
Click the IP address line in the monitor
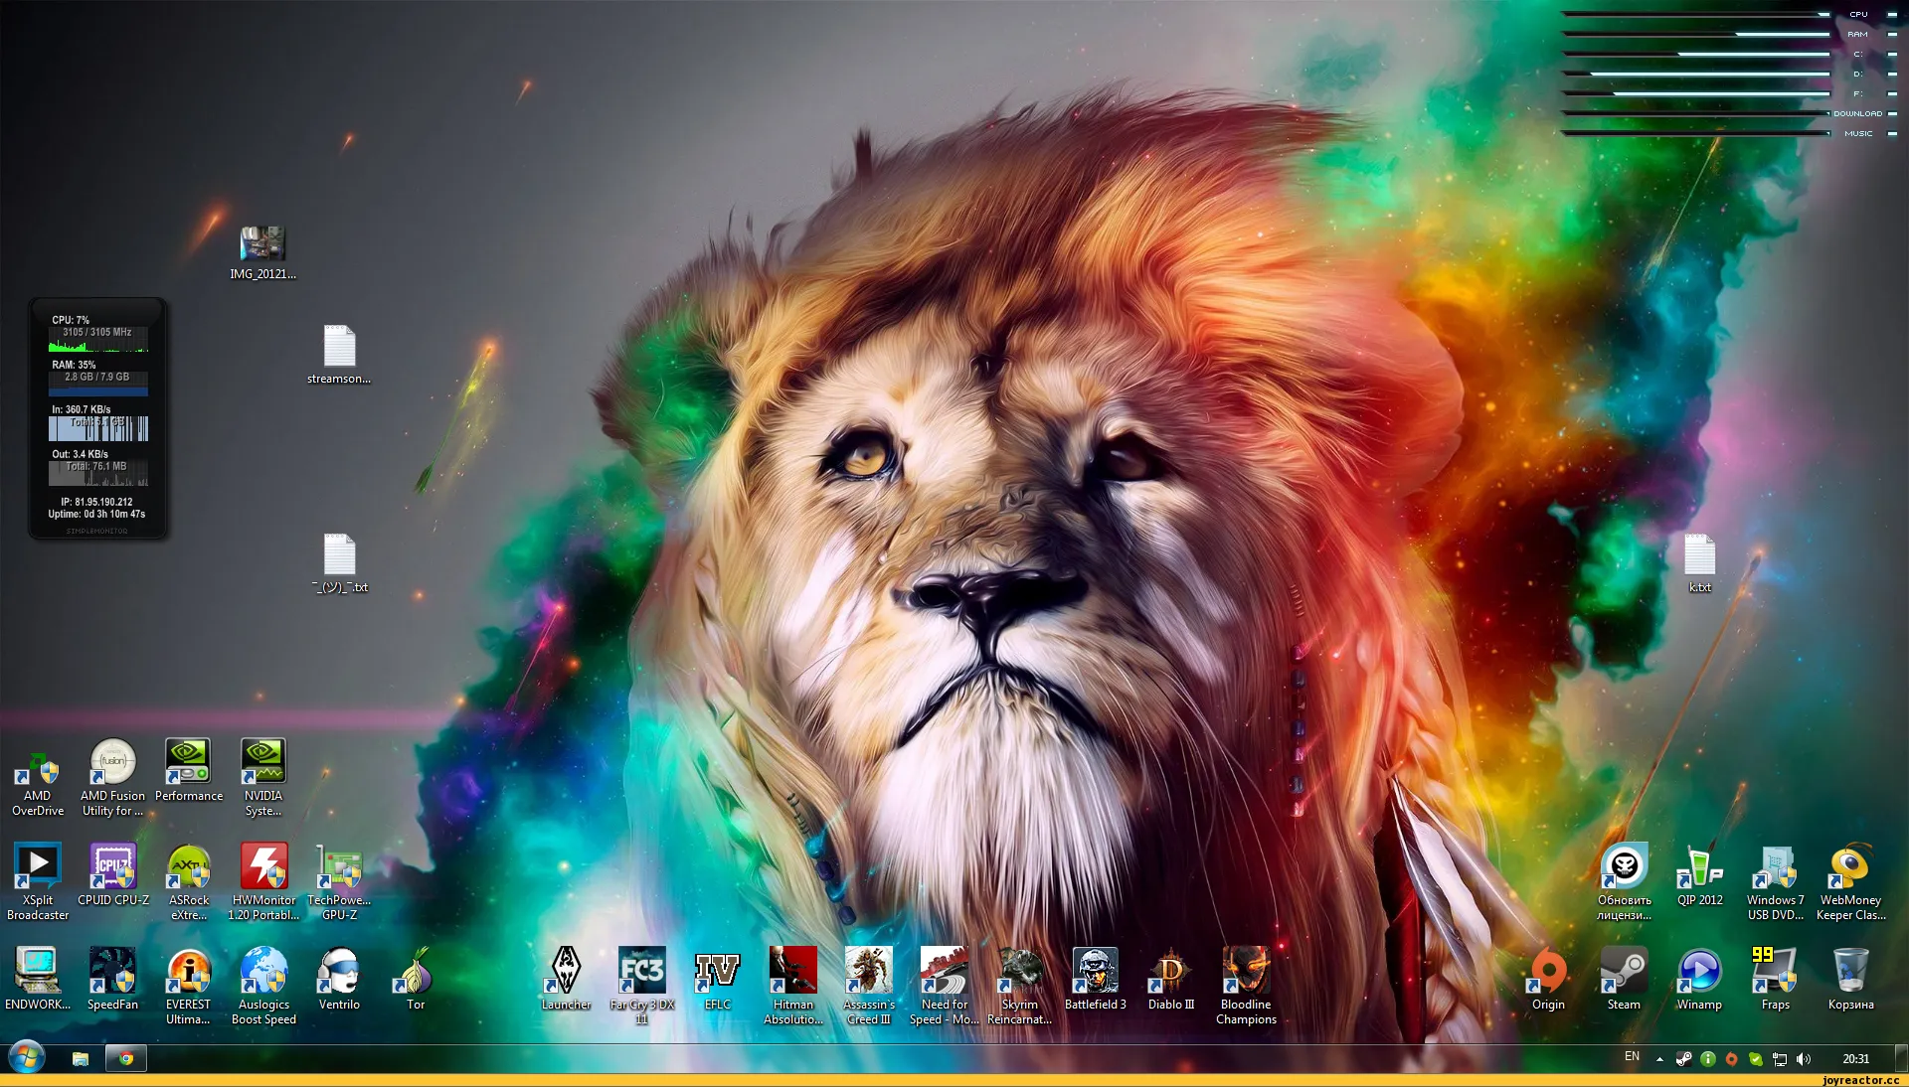(x=96, y=502)
